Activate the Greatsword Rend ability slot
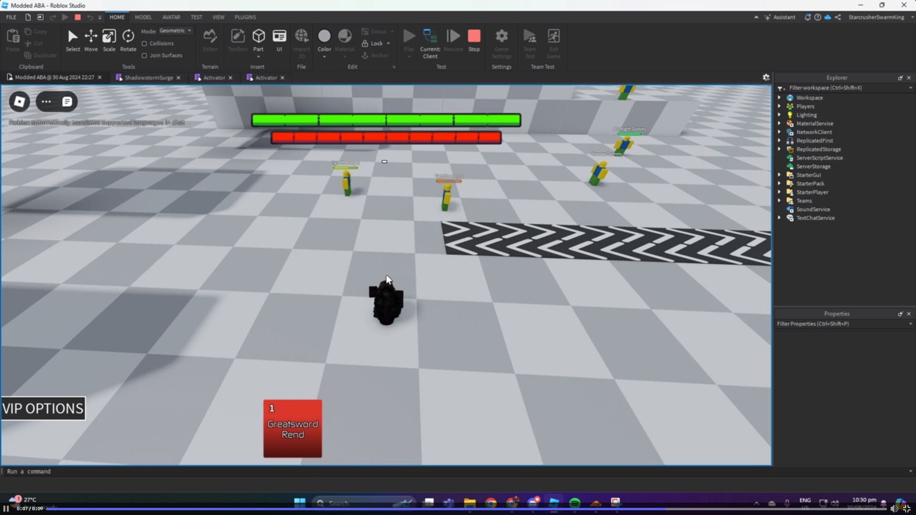 point(292,429)
